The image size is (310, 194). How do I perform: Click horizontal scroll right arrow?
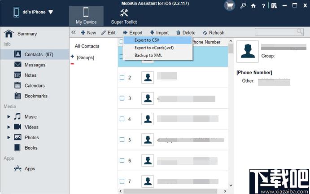[225, 191]
